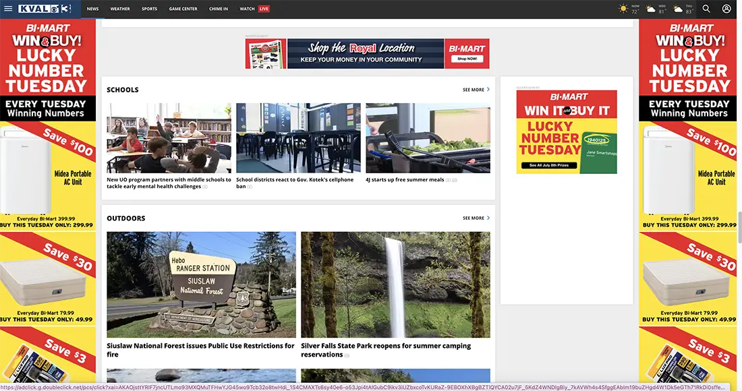
Task: Open the Watch menu item
Action: click(x=247, y=9)
